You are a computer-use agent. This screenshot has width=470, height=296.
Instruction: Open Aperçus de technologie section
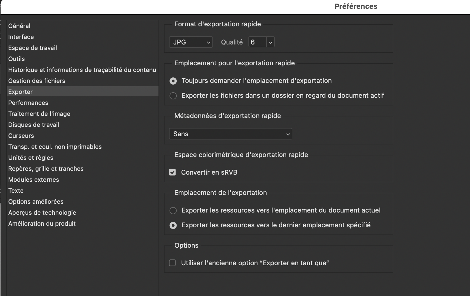[x=42, y=212]
